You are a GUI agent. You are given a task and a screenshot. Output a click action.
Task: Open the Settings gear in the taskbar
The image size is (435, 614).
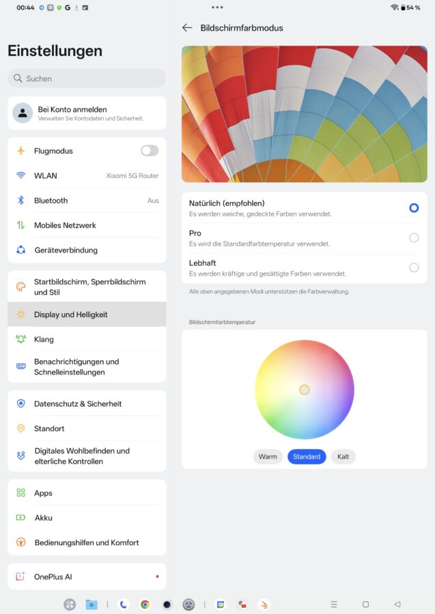click(189, 604)
